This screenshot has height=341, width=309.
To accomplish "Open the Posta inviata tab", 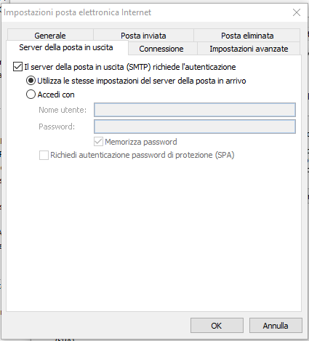I will [143, 35].
